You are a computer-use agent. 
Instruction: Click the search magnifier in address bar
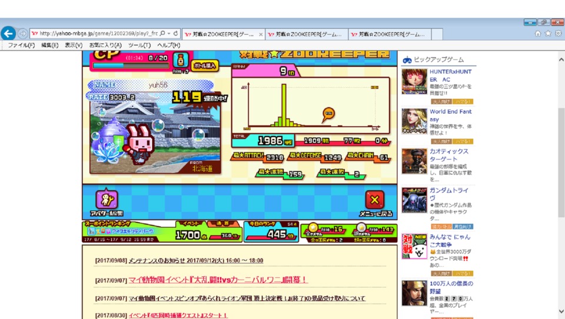point(162,33)
